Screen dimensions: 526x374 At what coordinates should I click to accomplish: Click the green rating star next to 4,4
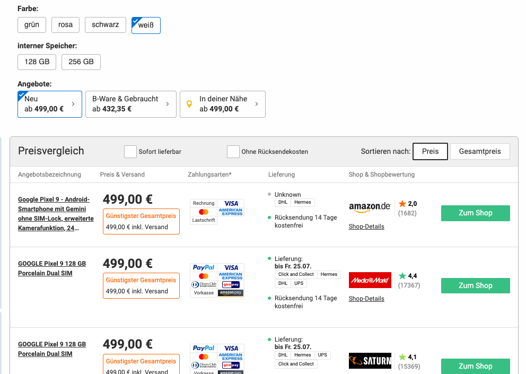pyautogui.click(x=402, y=276)
